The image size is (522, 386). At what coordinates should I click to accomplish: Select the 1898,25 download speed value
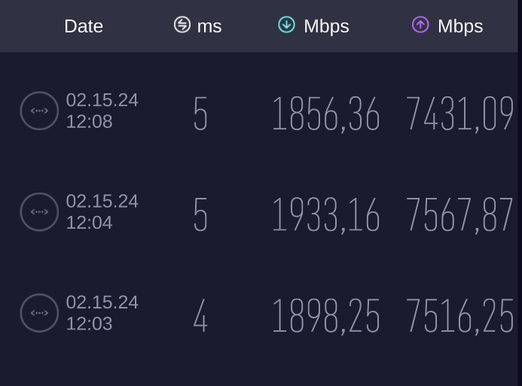click(x=326, y=316)
